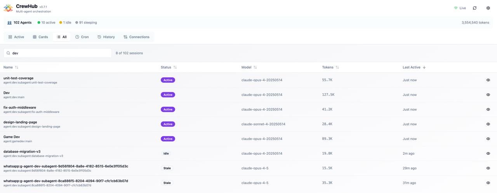Switch to the Active tab
This screenshot has width=497, height=193.
click(16, 37)
